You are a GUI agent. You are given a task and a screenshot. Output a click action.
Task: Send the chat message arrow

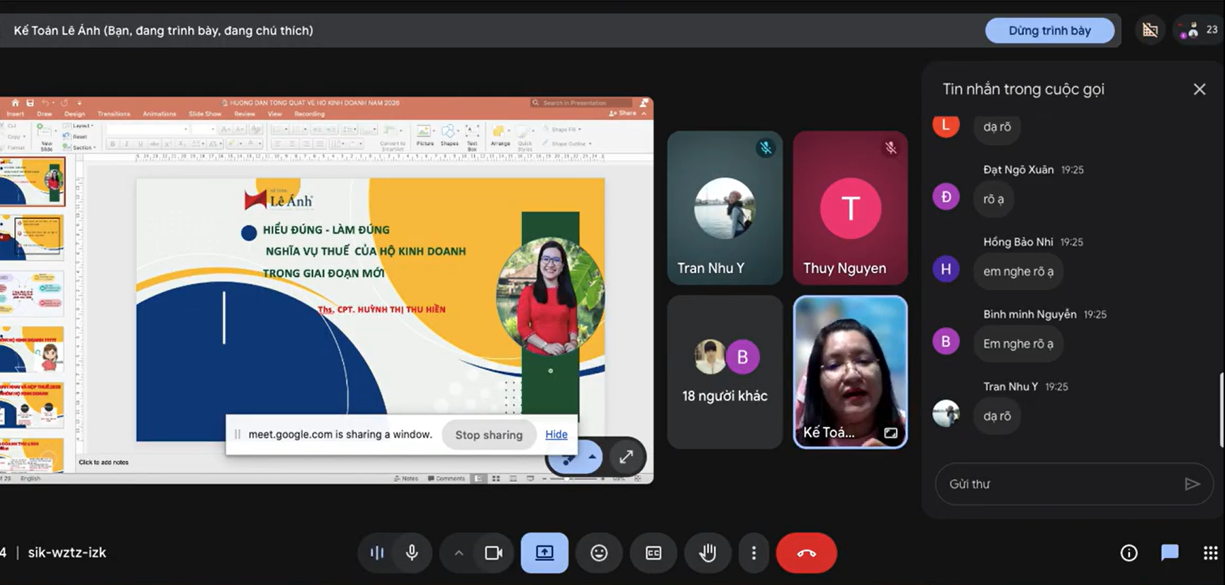click(1192, 484)
